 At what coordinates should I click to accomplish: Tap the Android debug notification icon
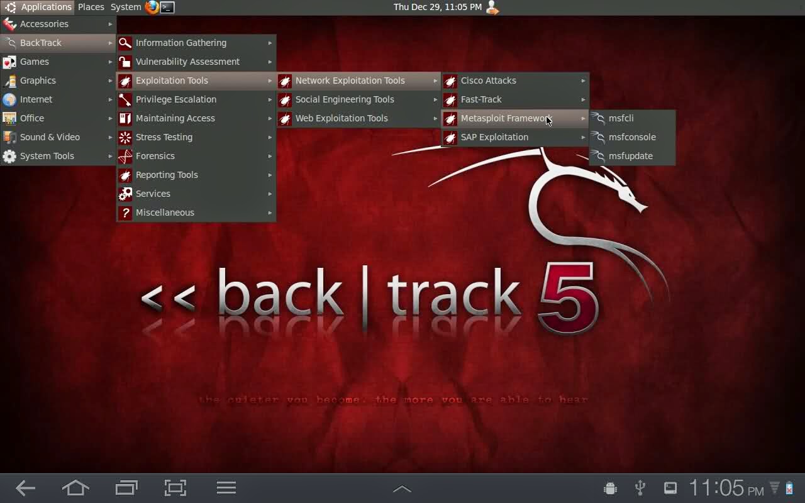(x=609, y=488)
